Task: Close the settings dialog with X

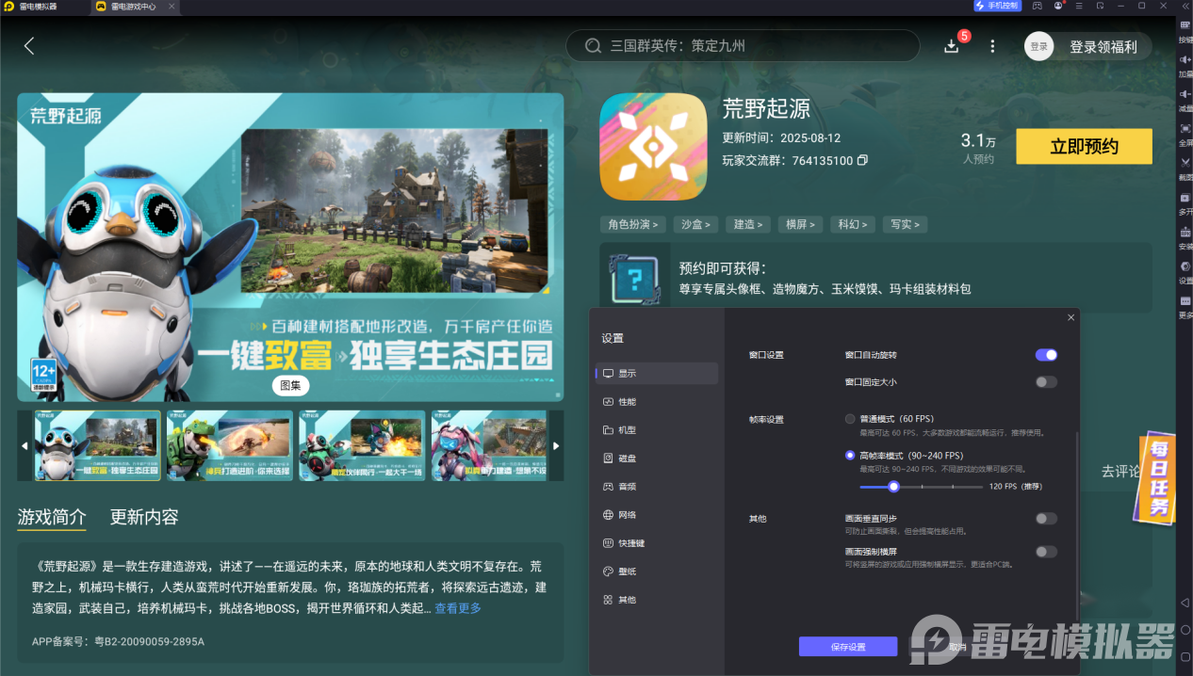Action: pyautogui.click(x=1070, y=318)
